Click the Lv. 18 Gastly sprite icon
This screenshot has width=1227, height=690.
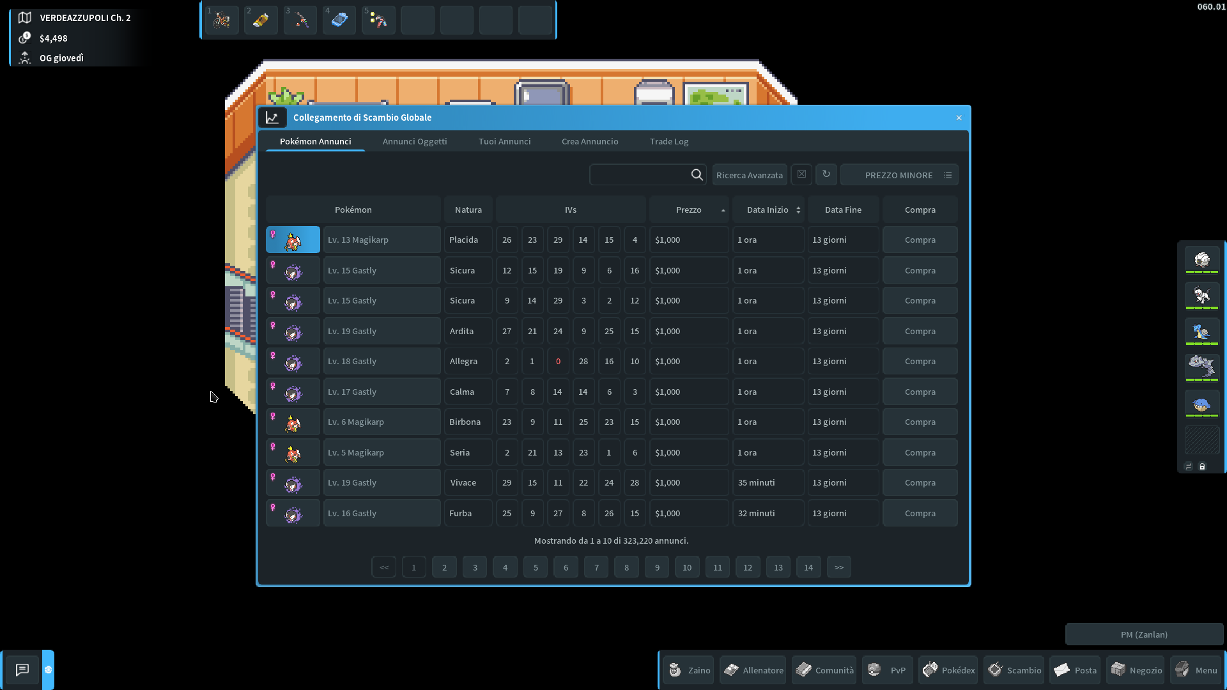click(x=293, y=361)
